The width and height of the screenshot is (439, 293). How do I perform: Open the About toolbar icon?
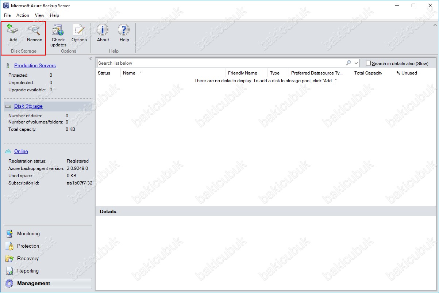point(103,30)
